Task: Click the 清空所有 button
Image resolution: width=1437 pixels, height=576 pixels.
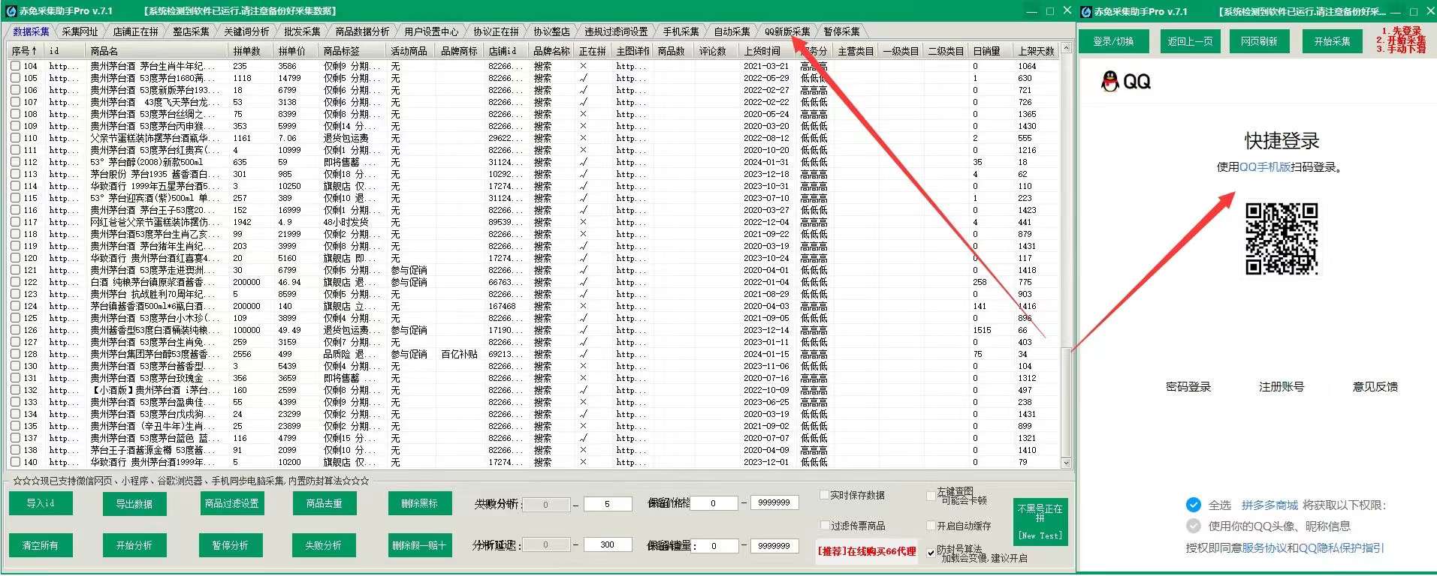Action: click(x=40, y=545)
